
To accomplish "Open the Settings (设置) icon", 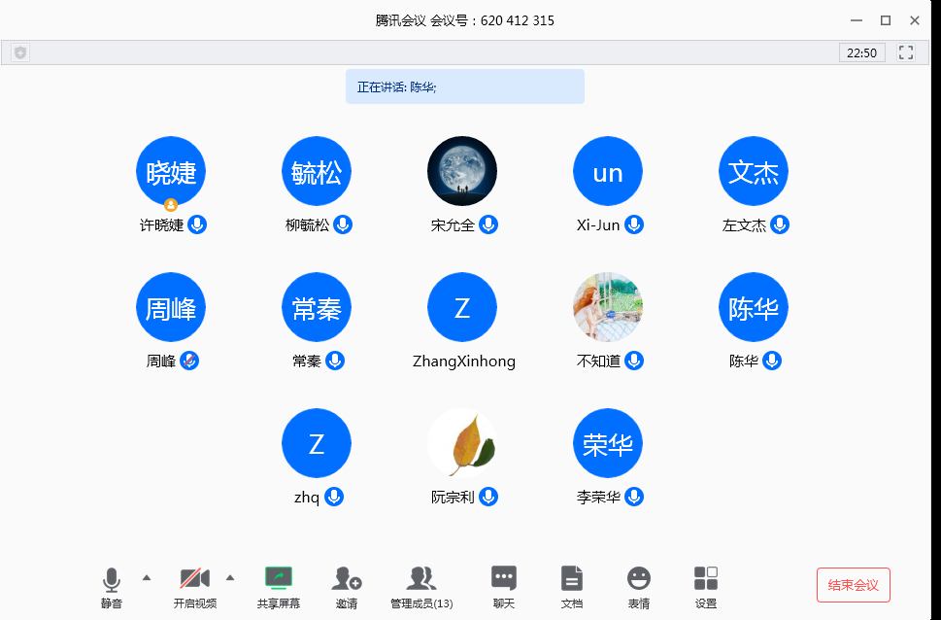I will [706, 580].
